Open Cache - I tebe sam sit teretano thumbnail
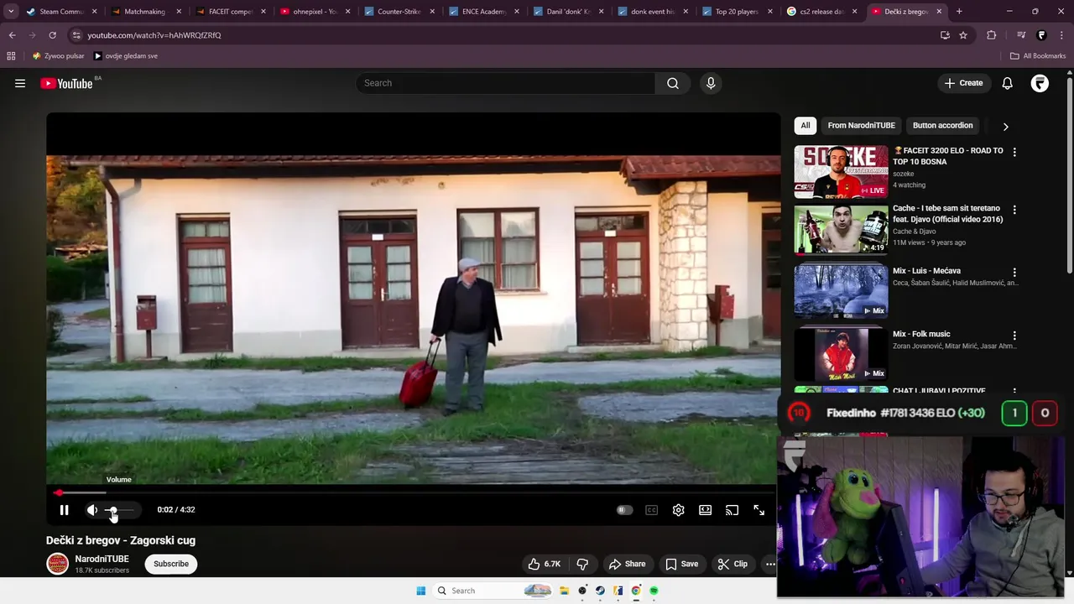 [841, 229]
